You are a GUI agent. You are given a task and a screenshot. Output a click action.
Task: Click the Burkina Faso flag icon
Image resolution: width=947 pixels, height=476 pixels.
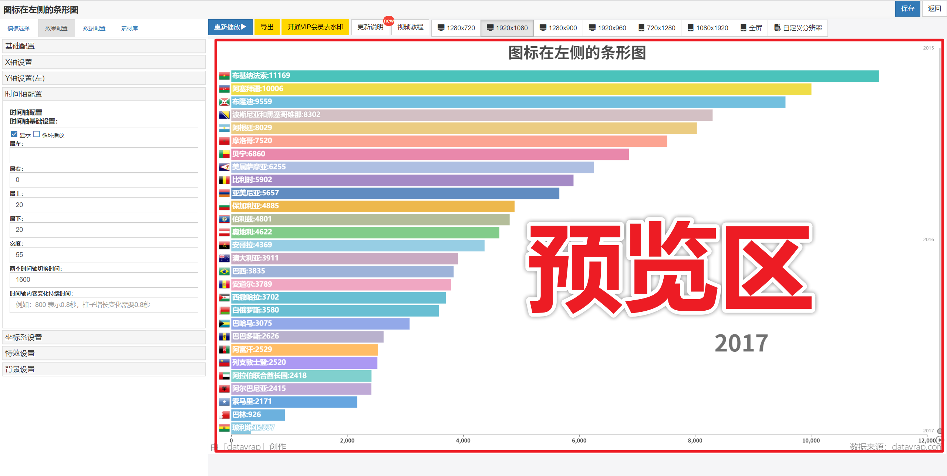coord(224,76)
